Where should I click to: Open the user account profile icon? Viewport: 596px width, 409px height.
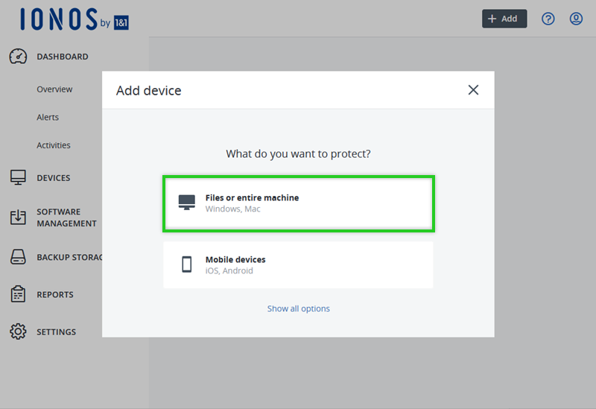tap(576, 19)
